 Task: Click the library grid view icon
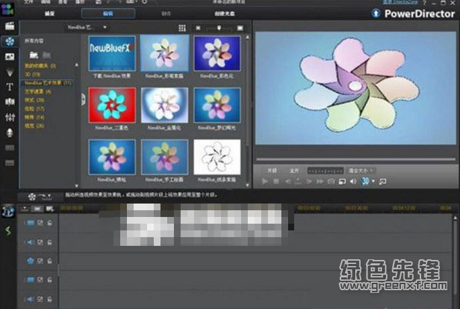182,28
